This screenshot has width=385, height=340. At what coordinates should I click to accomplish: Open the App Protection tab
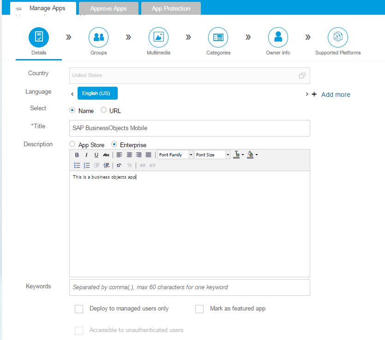click(x=171, y=8)
